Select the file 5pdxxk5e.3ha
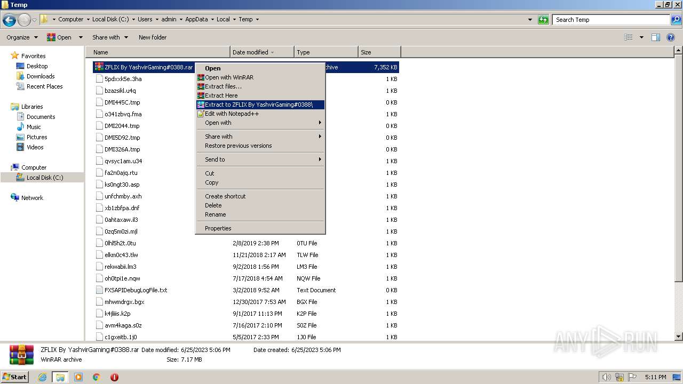 click(x=123, y=79)
